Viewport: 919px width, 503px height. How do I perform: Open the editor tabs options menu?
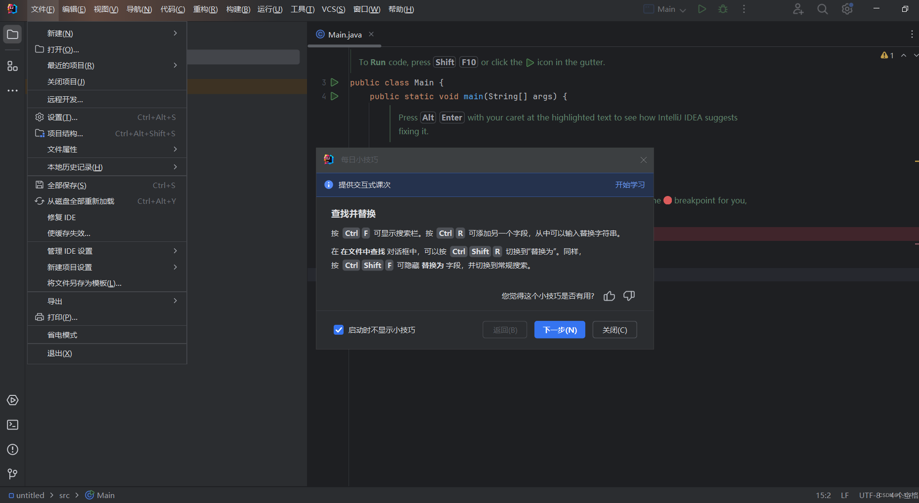click(x=912, y=34)
